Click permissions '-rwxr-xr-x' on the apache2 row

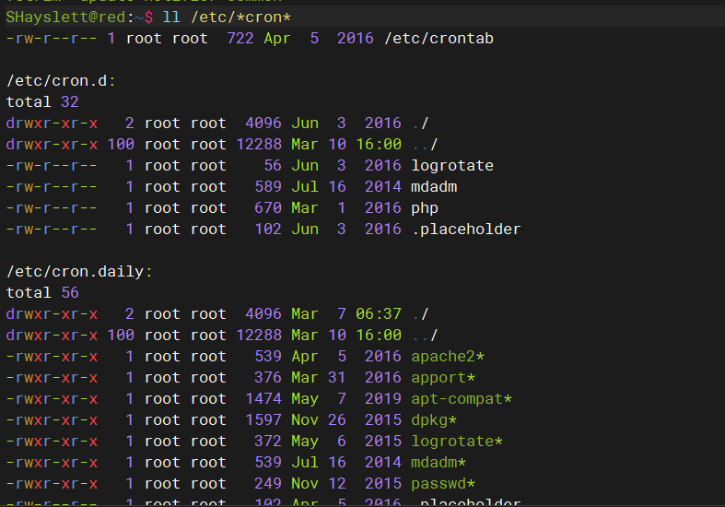point(52,357)
